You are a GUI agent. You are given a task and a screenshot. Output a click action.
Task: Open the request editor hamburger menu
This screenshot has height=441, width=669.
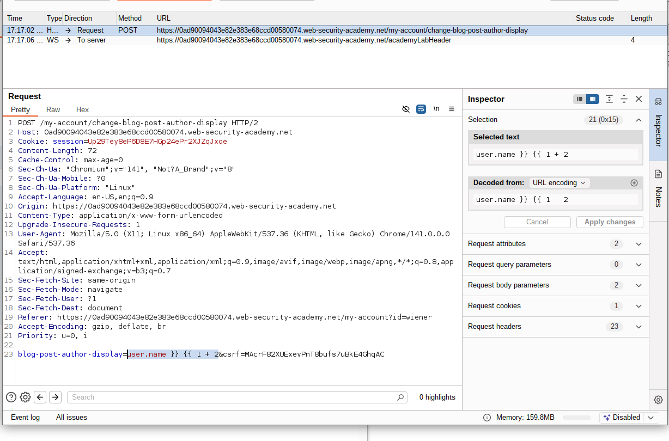coord(452,109)
